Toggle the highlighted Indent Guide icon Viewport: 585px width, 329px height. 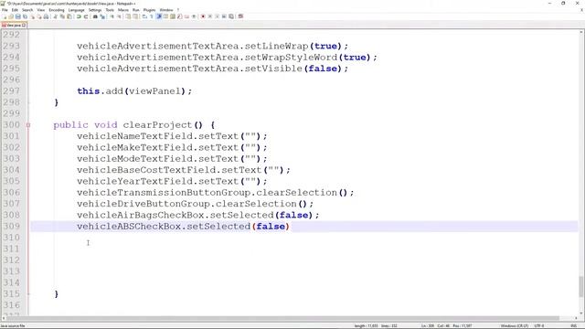click(158, 16)
